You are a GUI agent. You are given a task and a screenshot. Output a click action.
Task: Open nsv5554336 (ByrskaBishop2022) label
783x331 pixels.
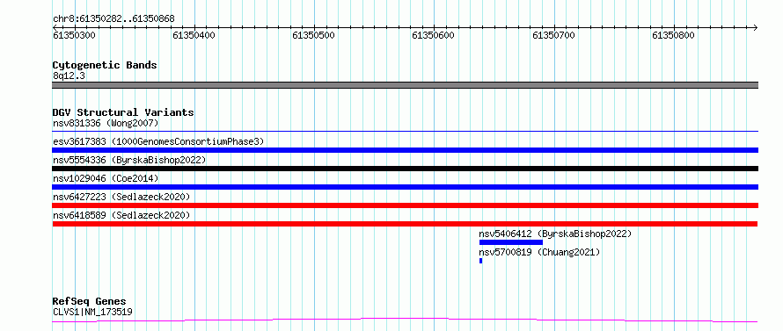[129, 160]
